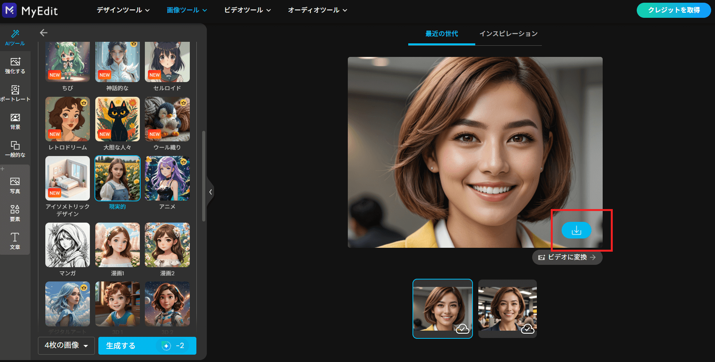
Task: Expand the 画像ツール menu
Action: (186, 10)
